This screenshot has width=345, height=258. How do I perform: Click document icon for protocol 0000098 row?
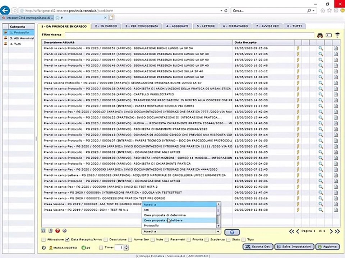[x=336, y=164]
